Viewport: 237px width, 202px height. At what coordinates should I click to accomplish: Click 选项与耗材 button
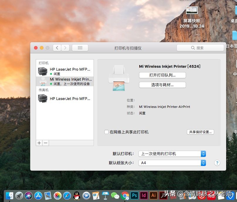click(162, 85)
